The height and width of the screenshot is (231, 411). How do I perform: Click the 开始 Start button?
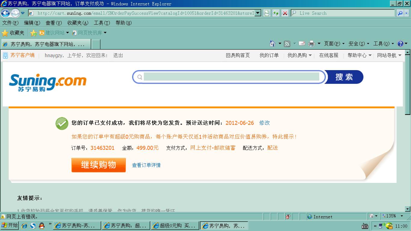click(9, 226)
